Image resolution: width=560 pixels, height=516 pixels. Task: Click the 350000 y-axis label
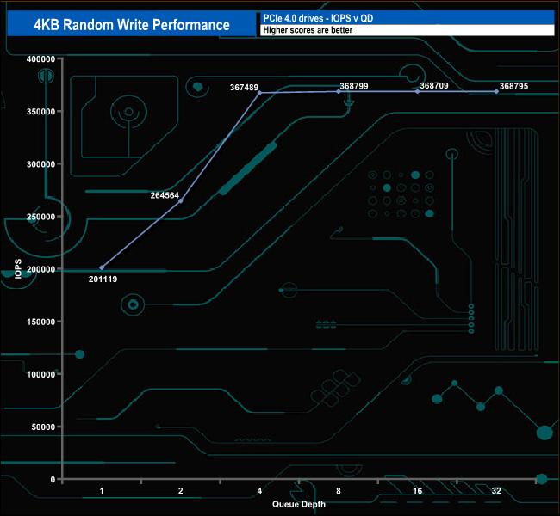point(40,112)
